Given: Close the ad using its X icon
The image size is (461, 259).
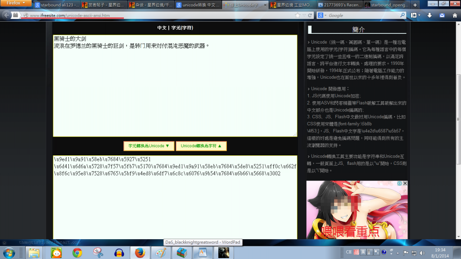Looking at the screenshot, I should pyautogui.click(x=405, y=183).
